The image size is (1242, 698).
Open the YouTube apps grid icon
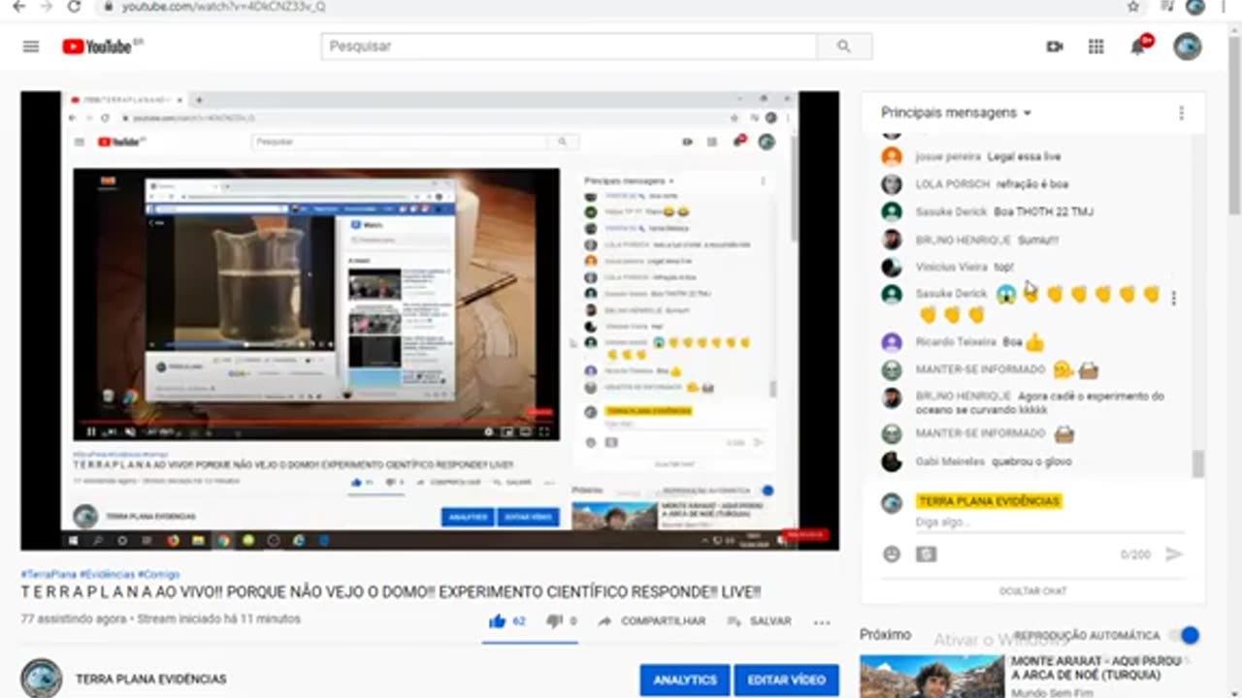(x=1096, y=47)
